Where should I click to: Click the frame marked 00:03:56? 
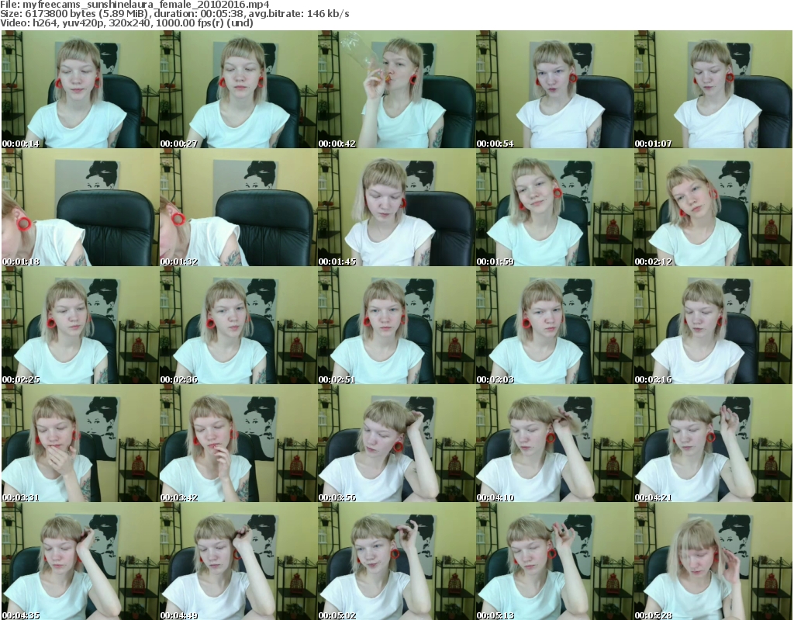[x=396, y=444]
